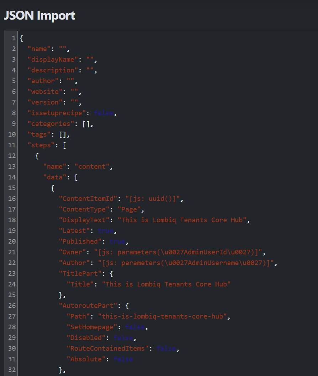318x376 pixels.
Task: Click the "Latest" key
Action: [x=74, y=231]
